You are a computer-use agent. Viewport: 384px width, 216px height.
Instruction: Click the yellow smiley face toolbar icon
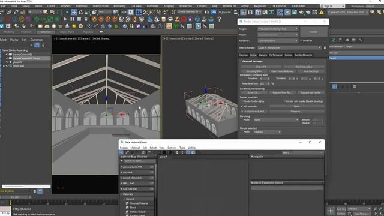(x=22, y=19)
